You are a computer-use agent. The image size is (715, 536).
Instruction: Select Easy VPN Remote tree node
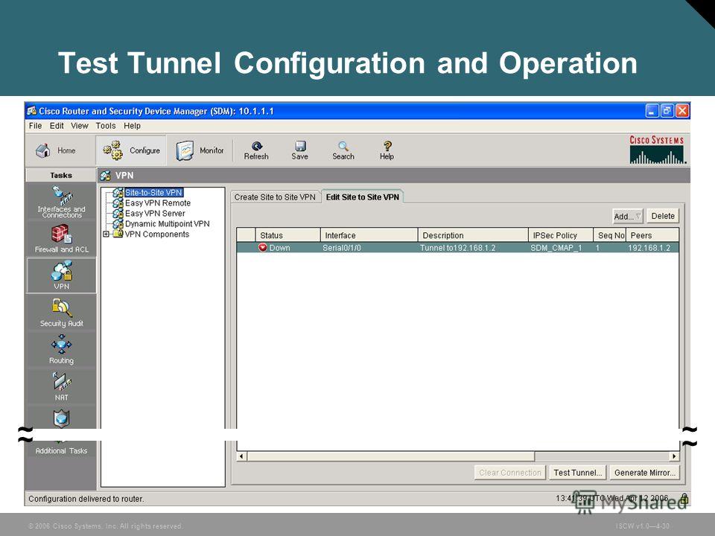[x=158, y=202]
